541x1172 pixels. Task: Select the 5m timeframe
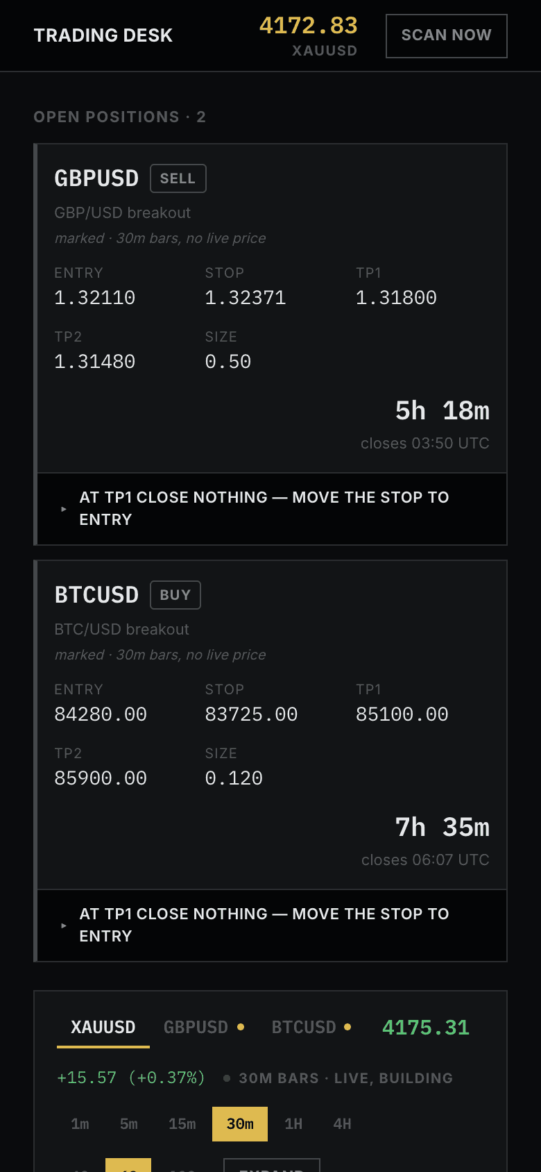129,1124
